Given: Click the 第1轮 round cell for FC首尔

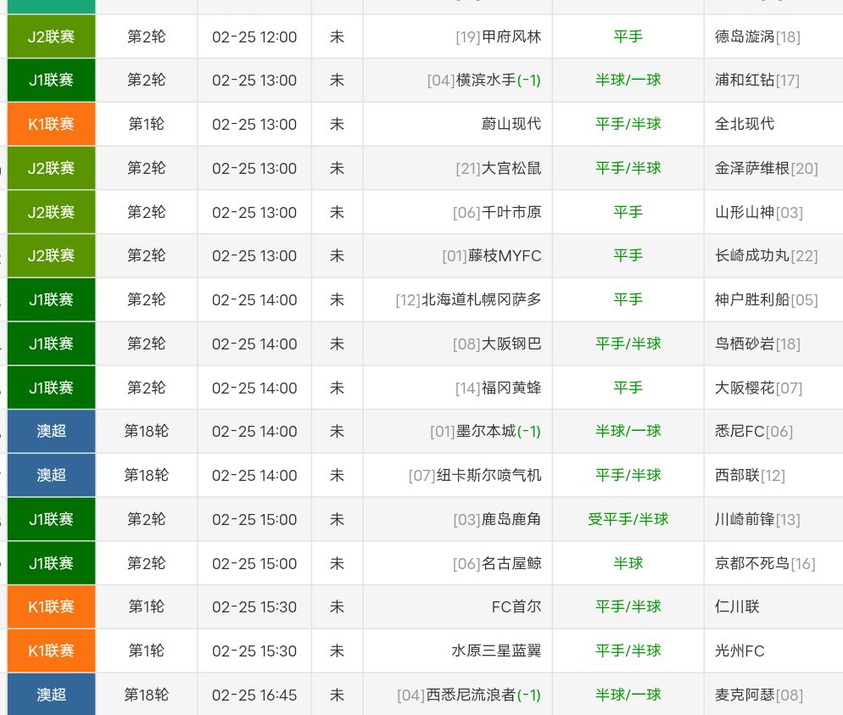Looking at the screenshot, I should [146, 607].
